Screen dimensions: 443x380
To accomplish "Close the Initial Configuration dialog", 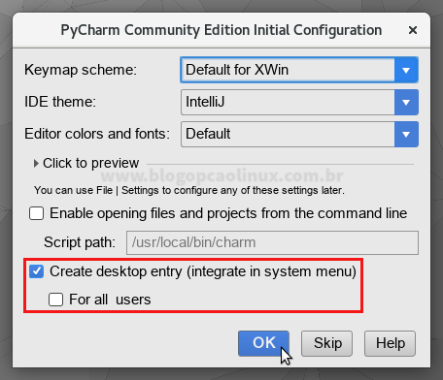I will pyautogui.click(x=413, y=30).
